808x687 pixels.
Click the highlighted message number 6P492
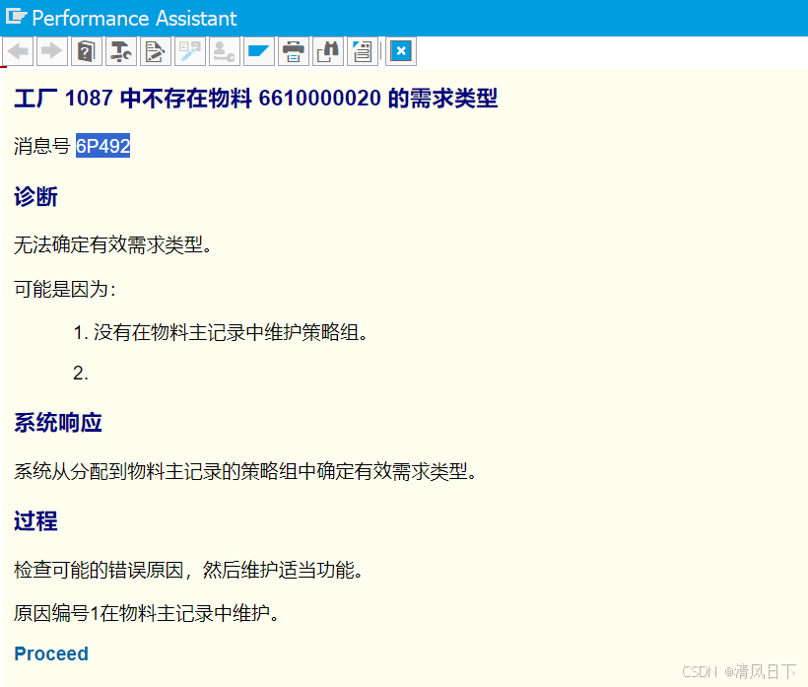(102, 146)
